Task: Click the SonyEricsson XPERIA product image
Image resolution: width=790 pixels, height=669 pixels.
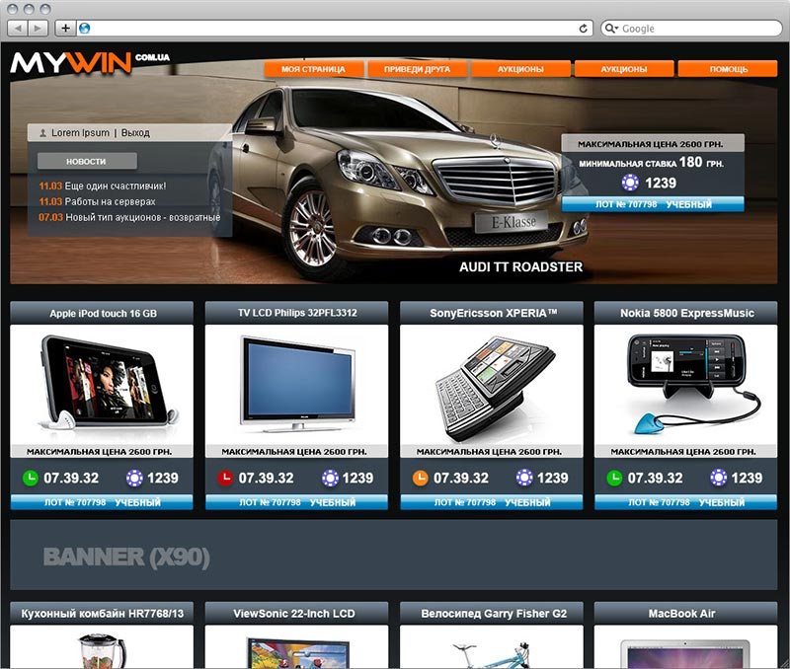Action: point(491,383)
